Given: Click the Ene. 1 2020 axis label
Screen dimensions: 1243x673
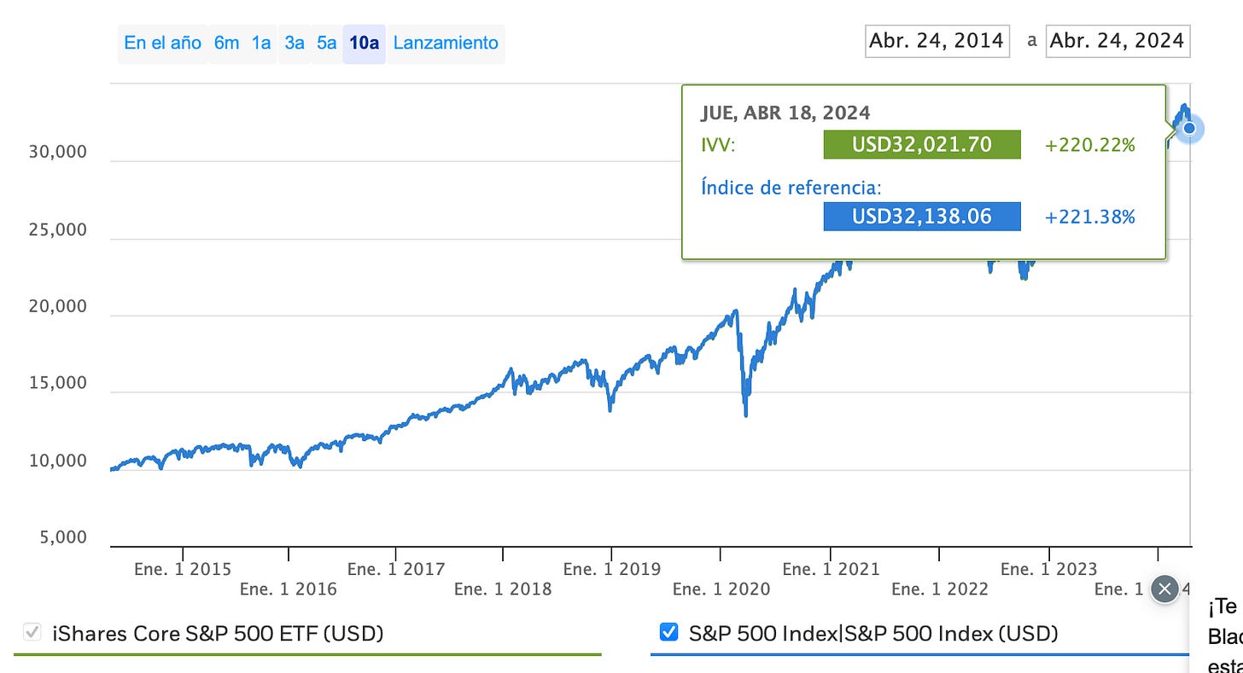Looking at the screenshot, I should 721,589.
